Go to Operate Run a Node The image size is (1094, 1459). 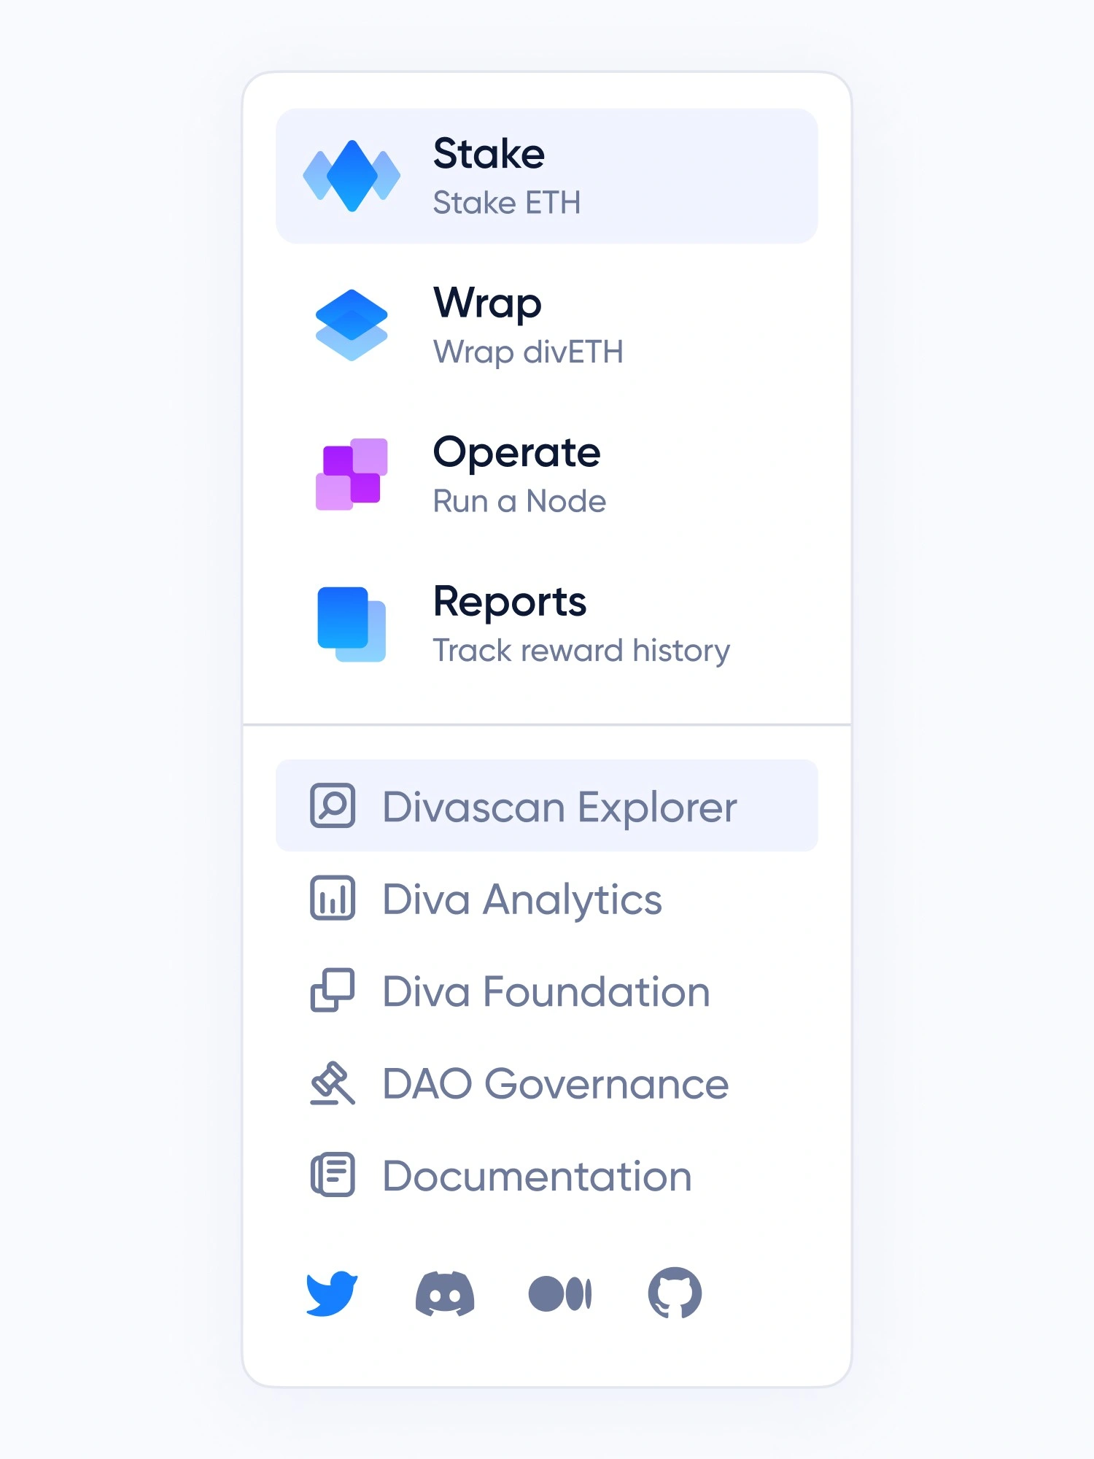[x=518, y=475]
